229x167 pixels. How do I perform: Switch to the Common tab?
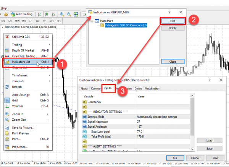96,89
